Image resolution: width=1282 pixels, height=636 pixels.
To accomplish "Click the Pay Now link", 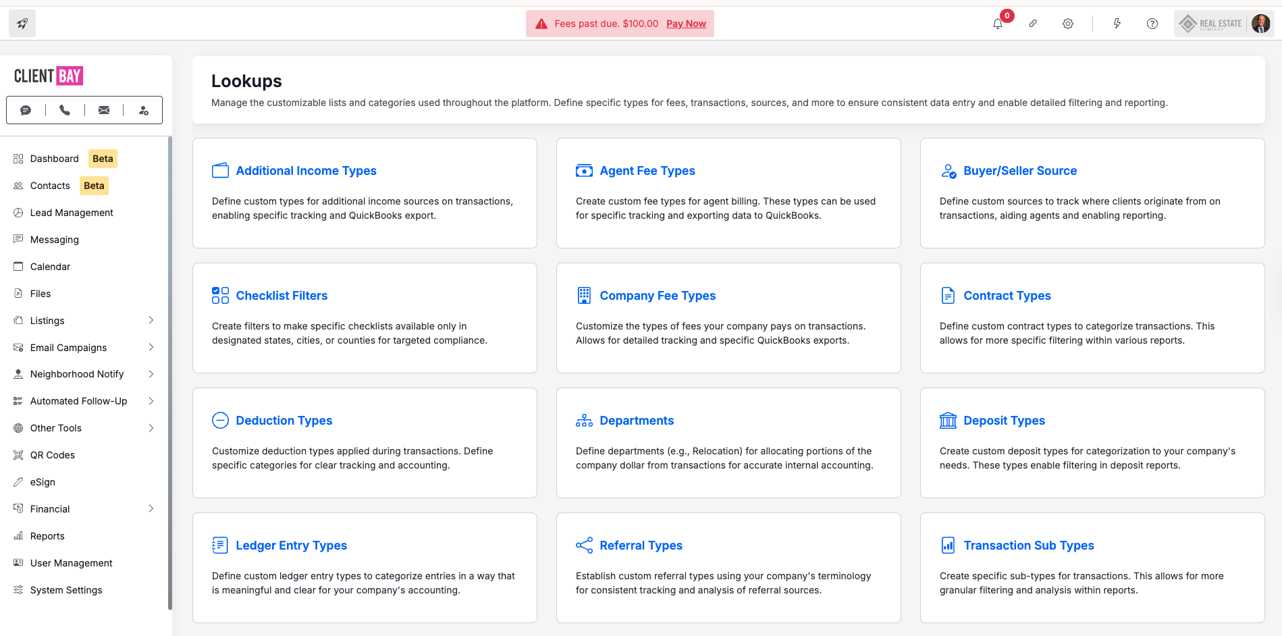I will click(x=686, y=24).
